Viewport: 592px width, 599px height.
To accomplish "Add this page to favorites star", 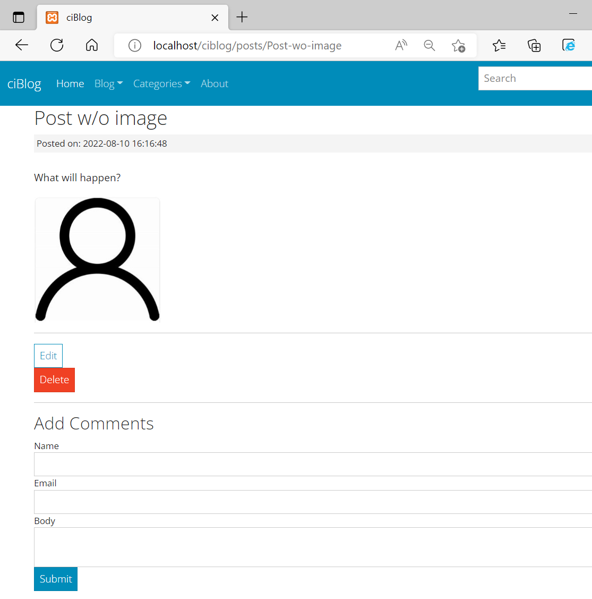I will 458,46.
